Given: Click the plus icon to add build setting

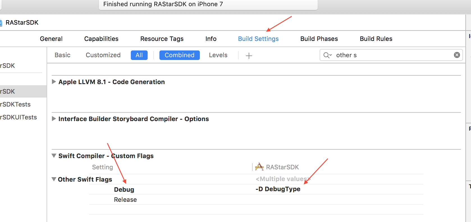Looking at the screenshot, I should coord(249,55).
